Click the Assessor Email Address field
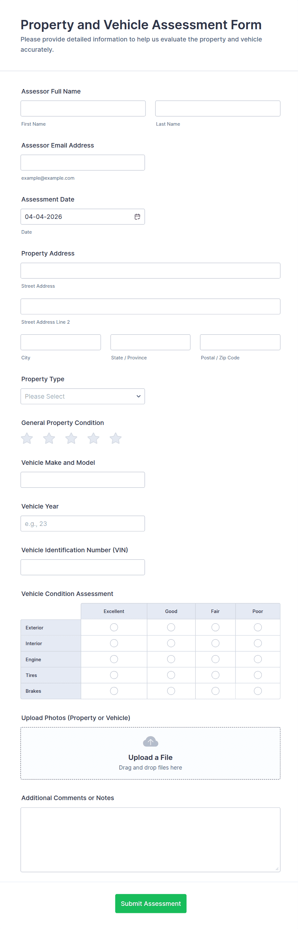The image size is (298, 929). (83, 163)
